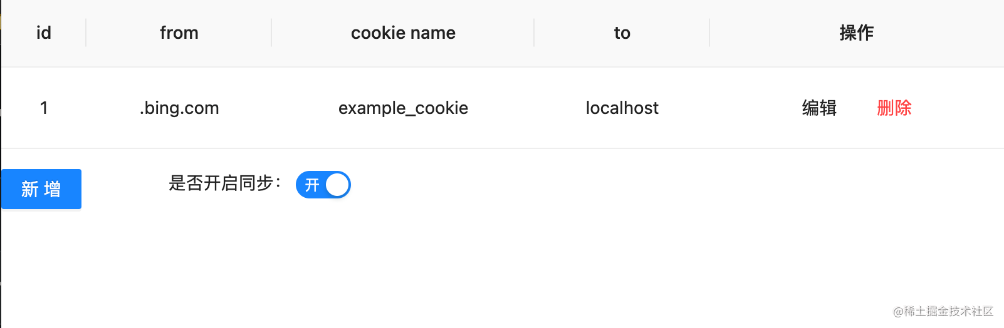Click the example_cookie cell

pyautogui.click(x=403, y=108)
